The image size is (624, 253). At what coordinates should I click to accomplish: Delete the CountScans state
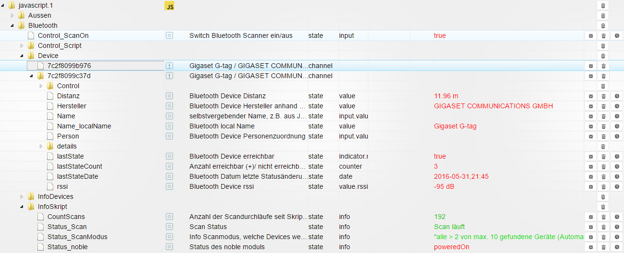click(604, 217)
